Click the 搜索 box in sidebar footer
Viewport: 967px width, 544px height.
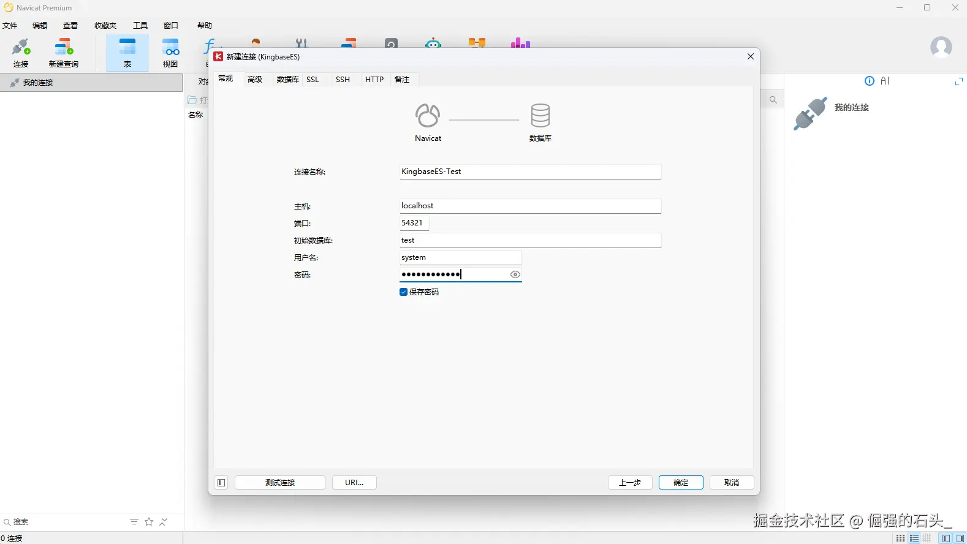pyautogui.click(x=64, y=522)
